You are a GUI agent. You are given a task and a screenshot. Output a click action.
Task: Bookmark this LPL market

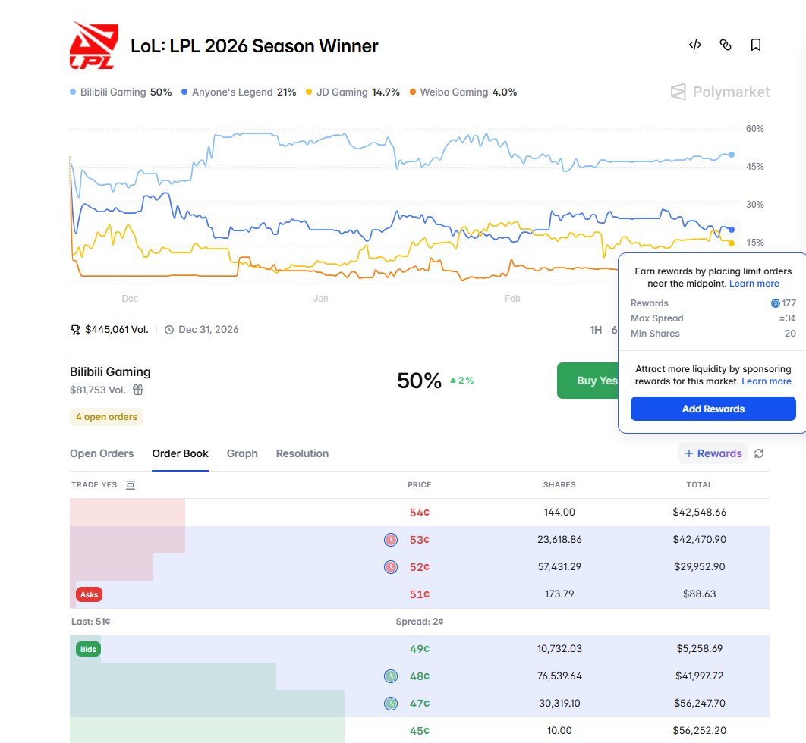756,45
